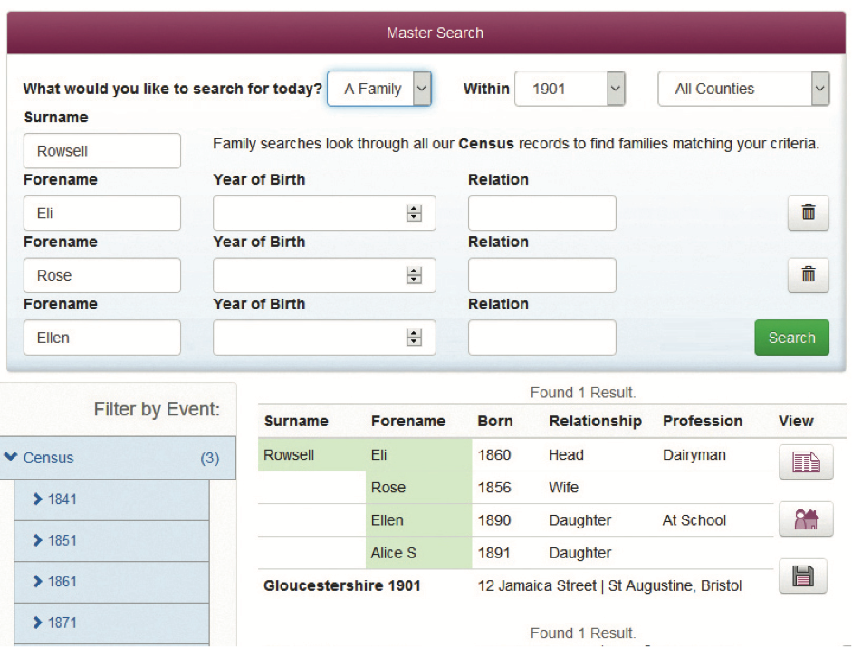This screenshot has width=852, height=647.
Task: Adjust the Year of Birth stepper for Eli
Action: pos(414,214)
